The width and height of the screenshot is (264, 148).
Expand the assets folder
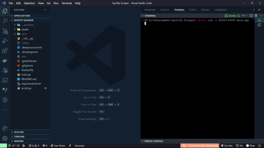tap(25, 29)
